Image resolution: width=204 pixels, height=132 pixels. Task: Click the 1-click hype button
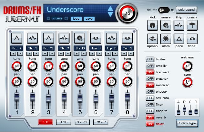click(187, 123)
